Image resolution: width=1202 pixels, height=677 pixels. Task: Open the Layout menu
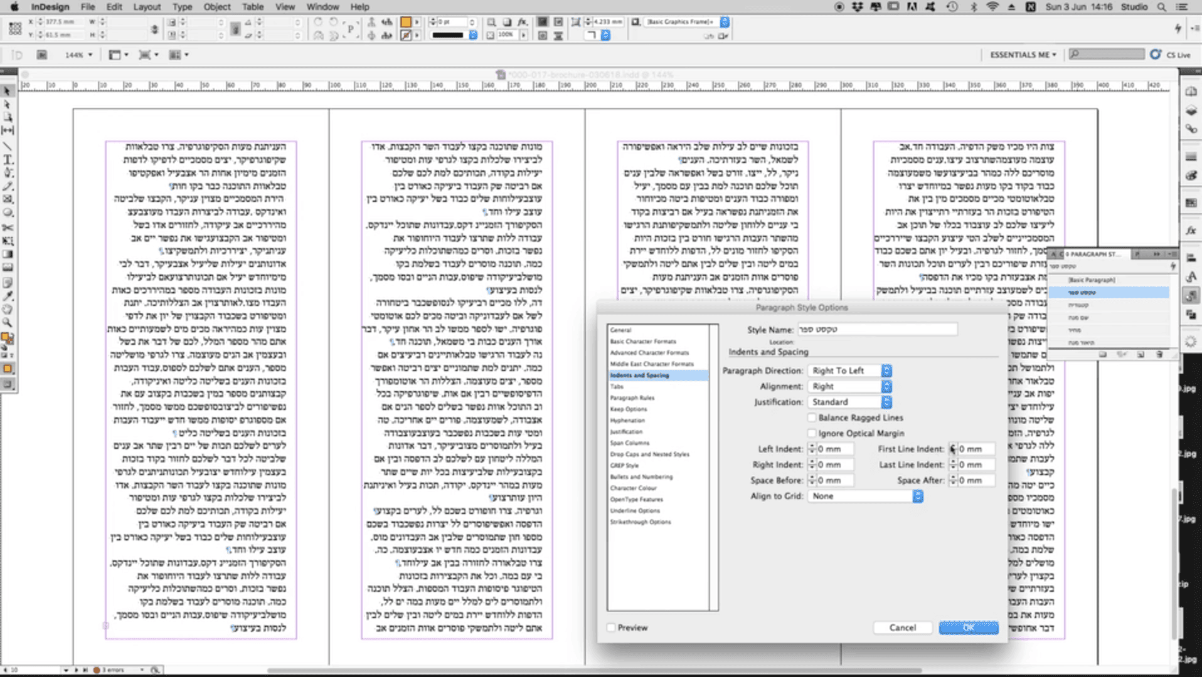(x=147, y=7)
